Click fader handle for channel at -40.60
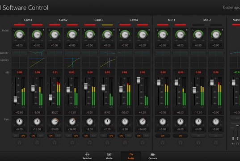Screen dimensions: 240x161 pos(16,99)
